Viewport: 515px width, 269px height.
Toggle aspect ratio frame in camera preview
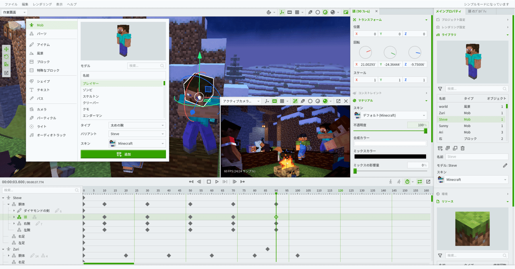pyautogui.click(x=275, y=101)
